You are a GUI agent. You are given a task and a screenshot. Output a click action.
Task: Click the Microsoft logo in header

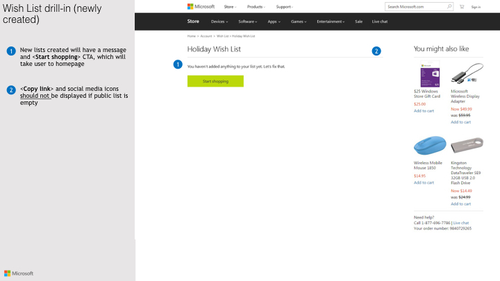coord(201,7)
